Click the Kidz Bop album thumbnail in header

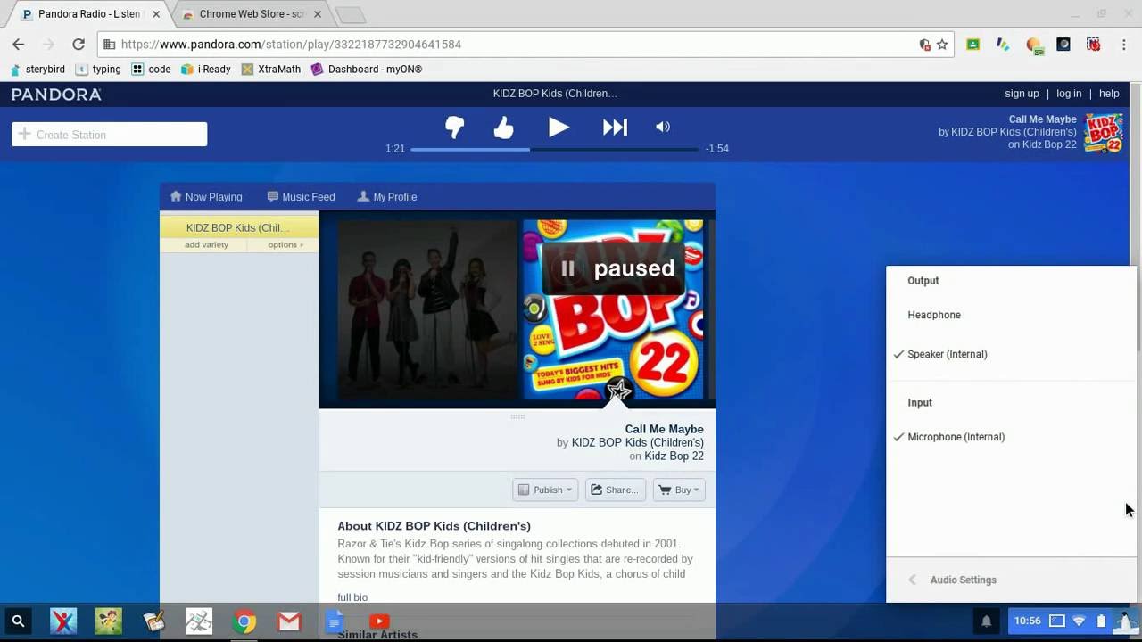pyautogui.click(x=1103, y=133)
